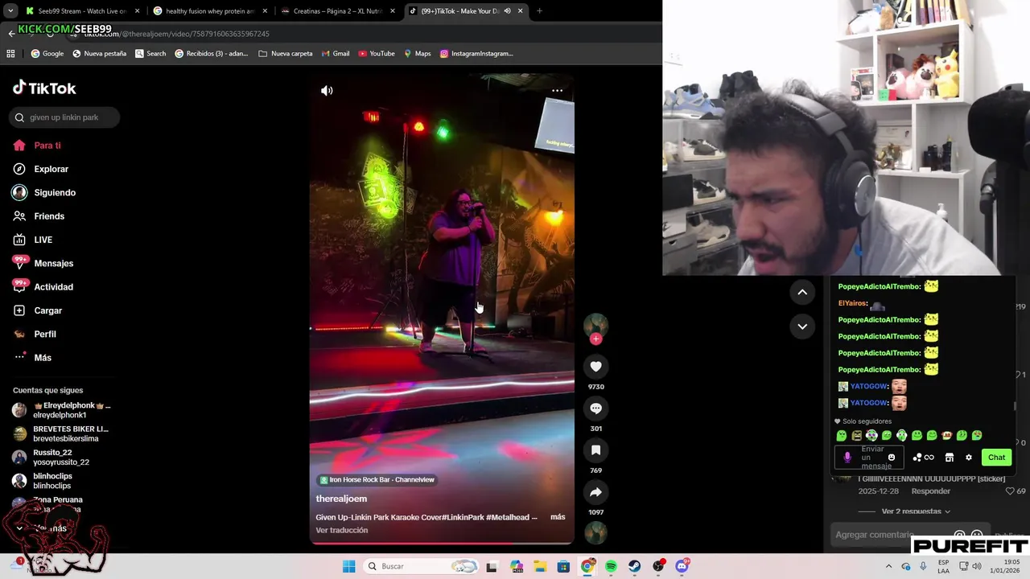Like the video with the heart icon

tap(595, 367)
